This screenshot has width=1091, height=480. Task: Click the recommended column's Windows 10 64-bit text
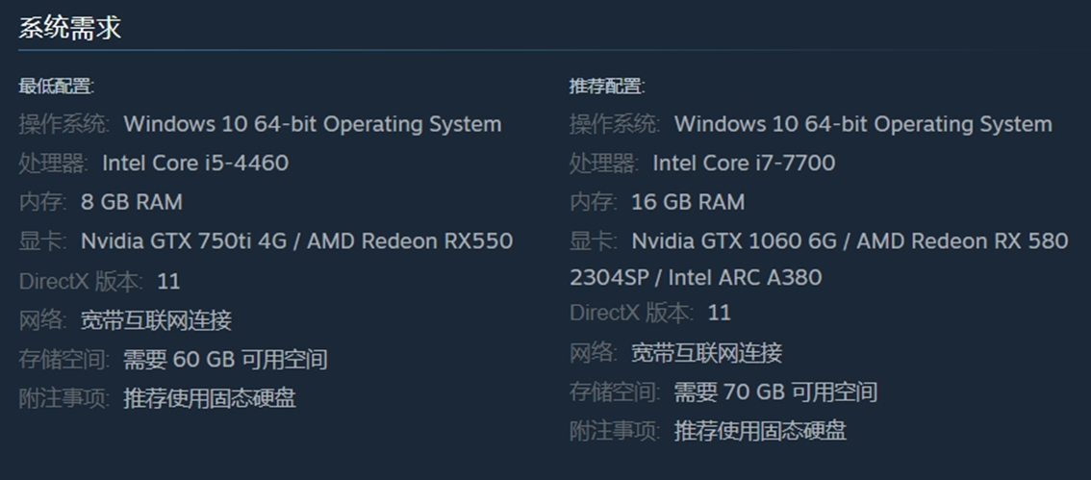click(863, 125)
